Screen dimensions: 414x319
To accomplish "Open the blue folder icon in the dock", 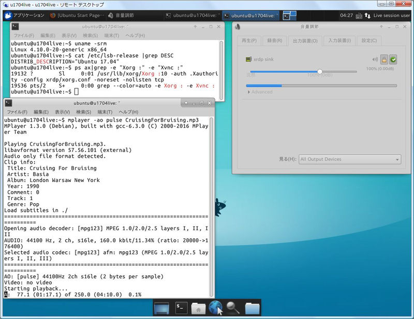I will click(252, 308).
